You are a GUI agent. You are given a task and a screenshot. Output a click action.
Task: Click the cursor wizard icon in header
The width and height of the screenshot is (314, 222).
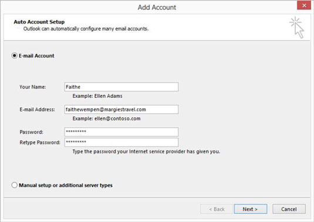click(297, 28)
